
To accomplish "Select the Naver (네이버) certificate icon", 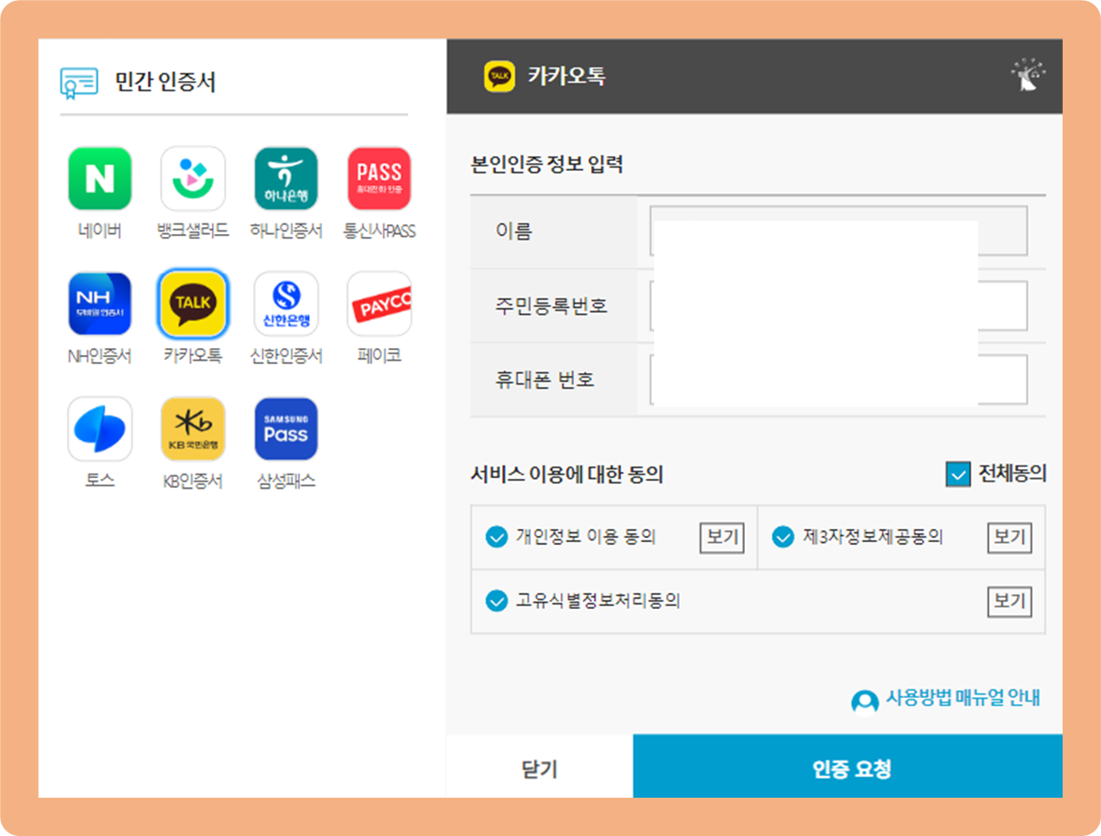I will pos(100,179).
